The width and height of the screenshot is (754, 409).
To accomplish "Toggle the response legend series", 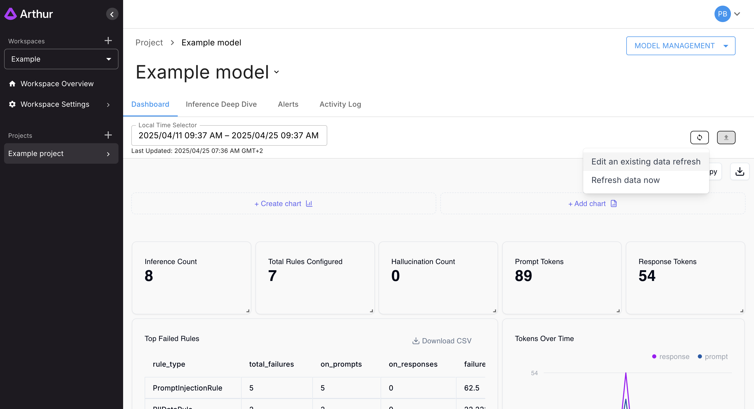I will [x=671, y=356].
